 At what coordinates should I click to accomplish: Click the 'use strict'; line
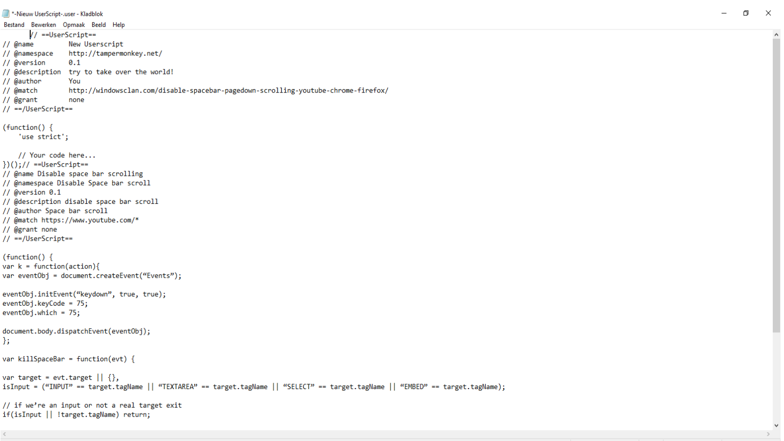point(44,137)
